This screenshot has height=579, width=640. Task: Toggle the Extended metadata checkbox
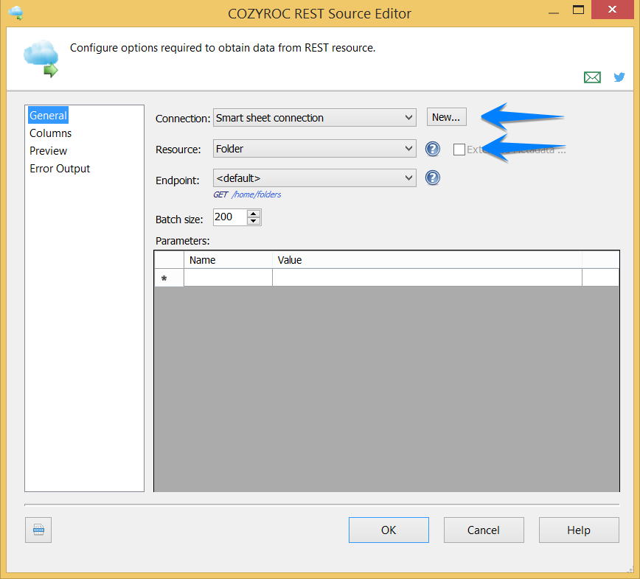459,150
